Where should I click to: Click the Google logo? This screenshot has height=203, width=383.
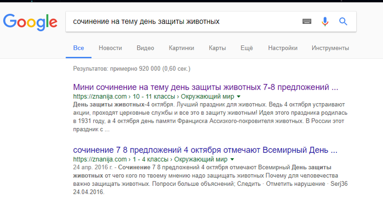pyautogui.click(x=30, y=22)
